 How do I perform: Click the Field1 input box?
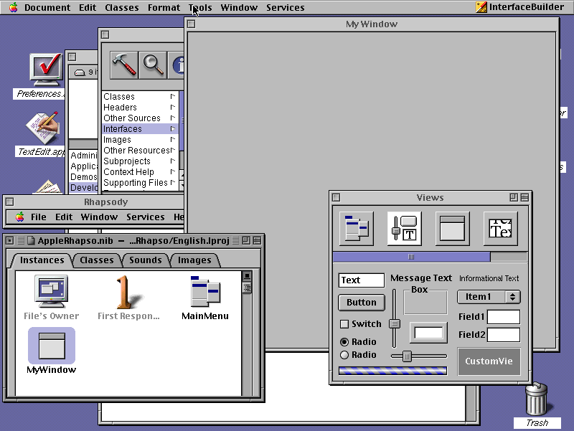pyautogui.click(x=504, y=317)
